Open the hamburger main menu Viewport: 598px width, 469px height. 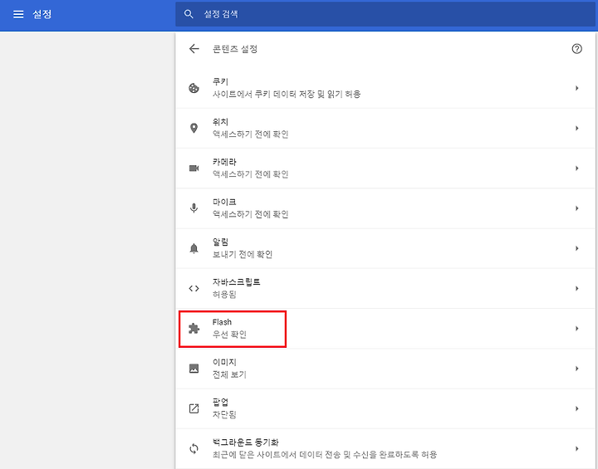(18, 14)
